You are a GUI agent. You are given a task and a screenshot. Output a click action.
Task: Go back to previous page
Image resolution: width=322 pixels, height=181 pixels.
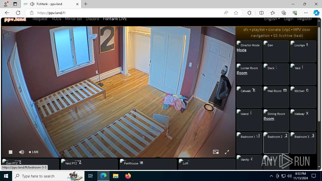click(x=7, y=13)
